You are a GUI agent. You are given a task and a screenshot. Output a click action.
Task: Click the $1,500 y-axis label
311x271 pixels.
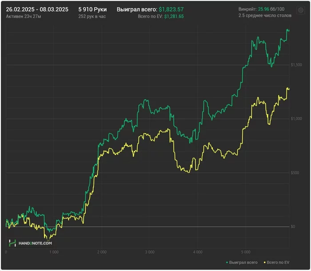click(296, 65)
